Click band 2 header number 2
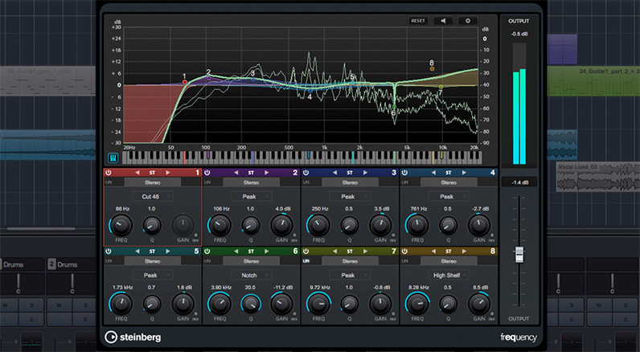640x352 pixels. pos(295,173)
